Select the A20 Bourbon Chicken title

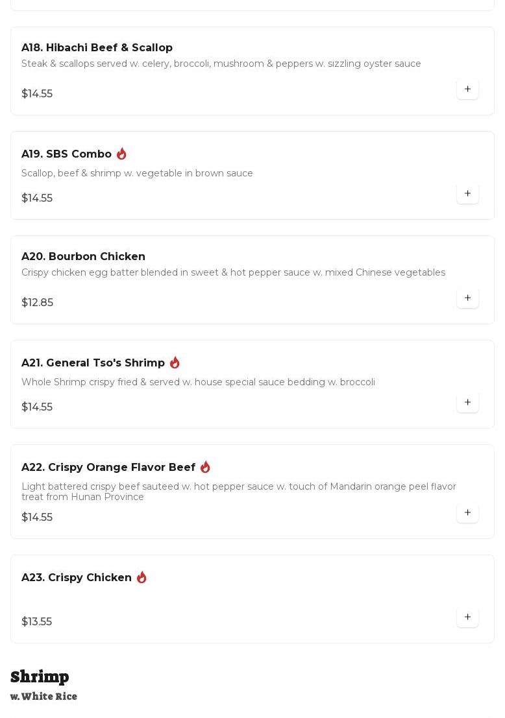pyautogui.click(x=83, y=257)
